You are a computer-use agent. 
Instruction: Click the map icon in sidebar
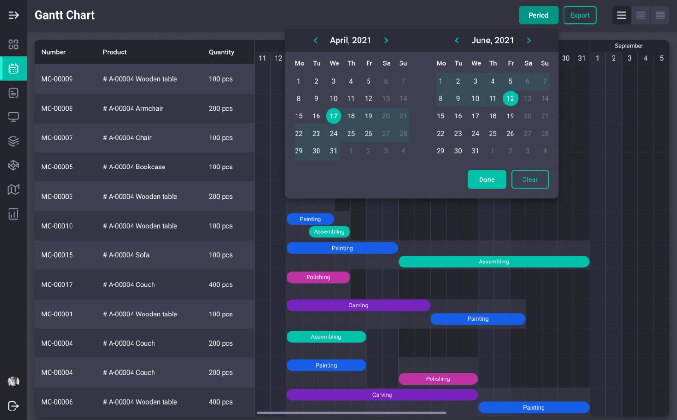(13, 189)
